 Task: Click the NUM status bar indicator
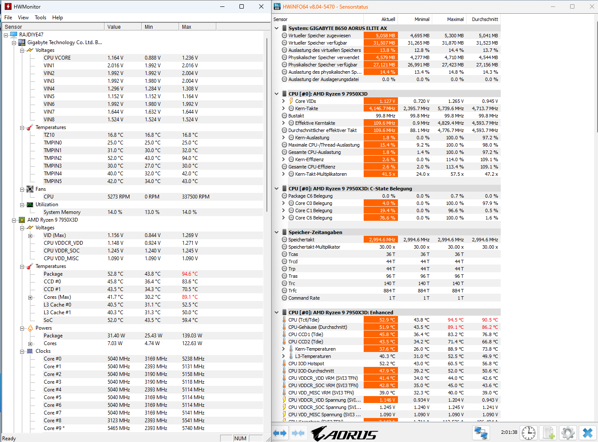click(240, 438)
